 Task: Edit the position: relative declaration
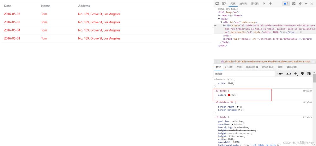pos(231,121)
